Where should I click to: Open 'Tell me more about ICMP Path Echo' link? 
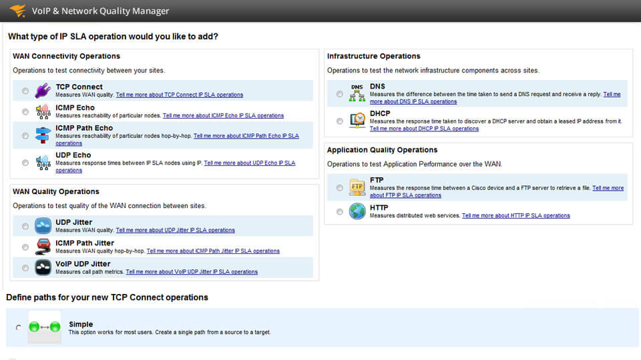click(x=246, y=136)
